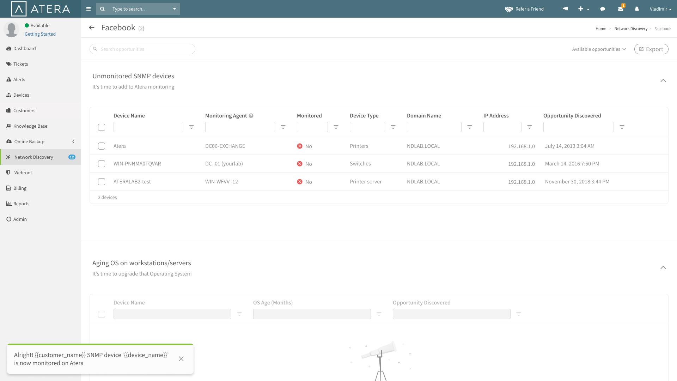Check the WIN-PNNMA0TQVAR row checkbox
The image size is (677, 381).
[x=102, y=164]
